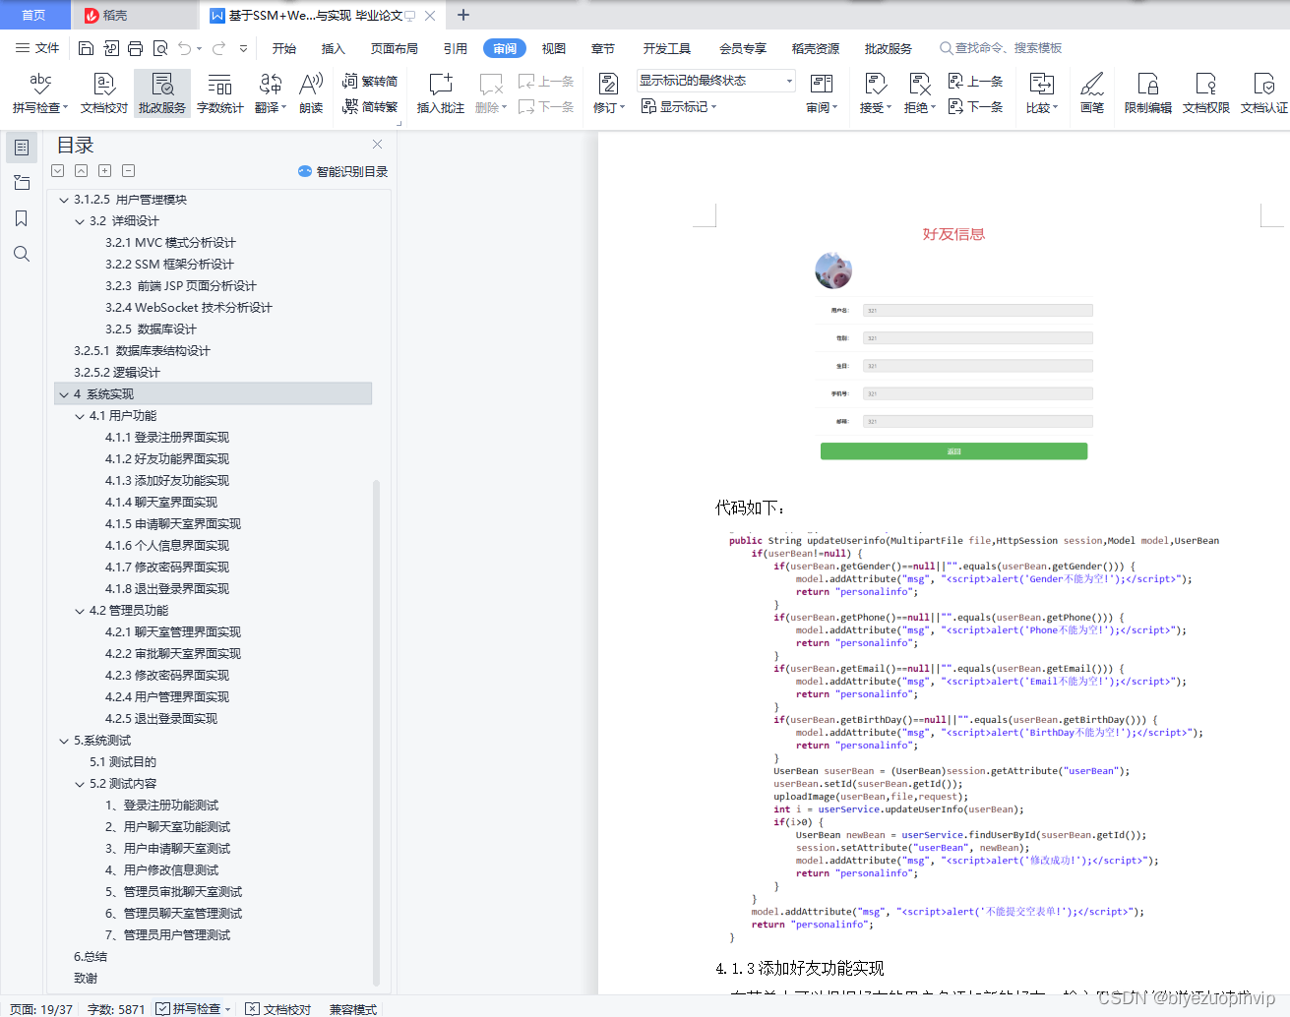Open the markup display state dropdown
The image size is (1290, 1017).
point(715,81)
